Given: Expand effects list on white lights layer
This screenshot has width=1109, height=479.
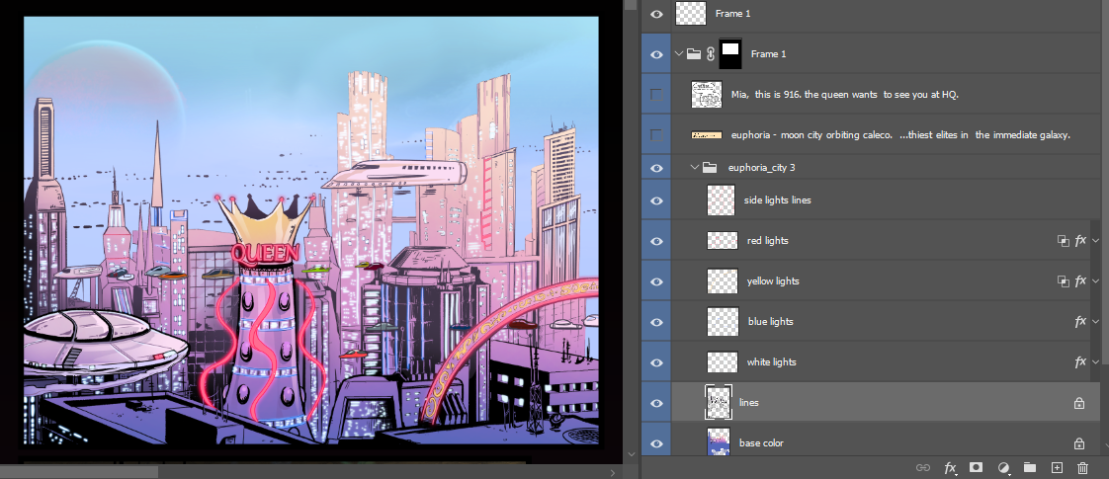Looking at the screenshot, I should point(1096,362).
